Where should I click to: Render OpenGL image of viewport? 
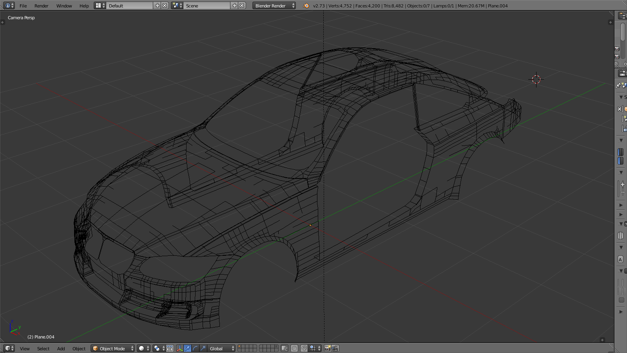click(x=328, y=348)
